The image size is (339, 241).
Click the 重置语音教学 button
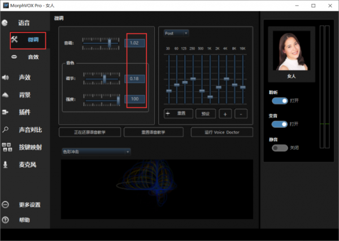(x=153, y=132)
